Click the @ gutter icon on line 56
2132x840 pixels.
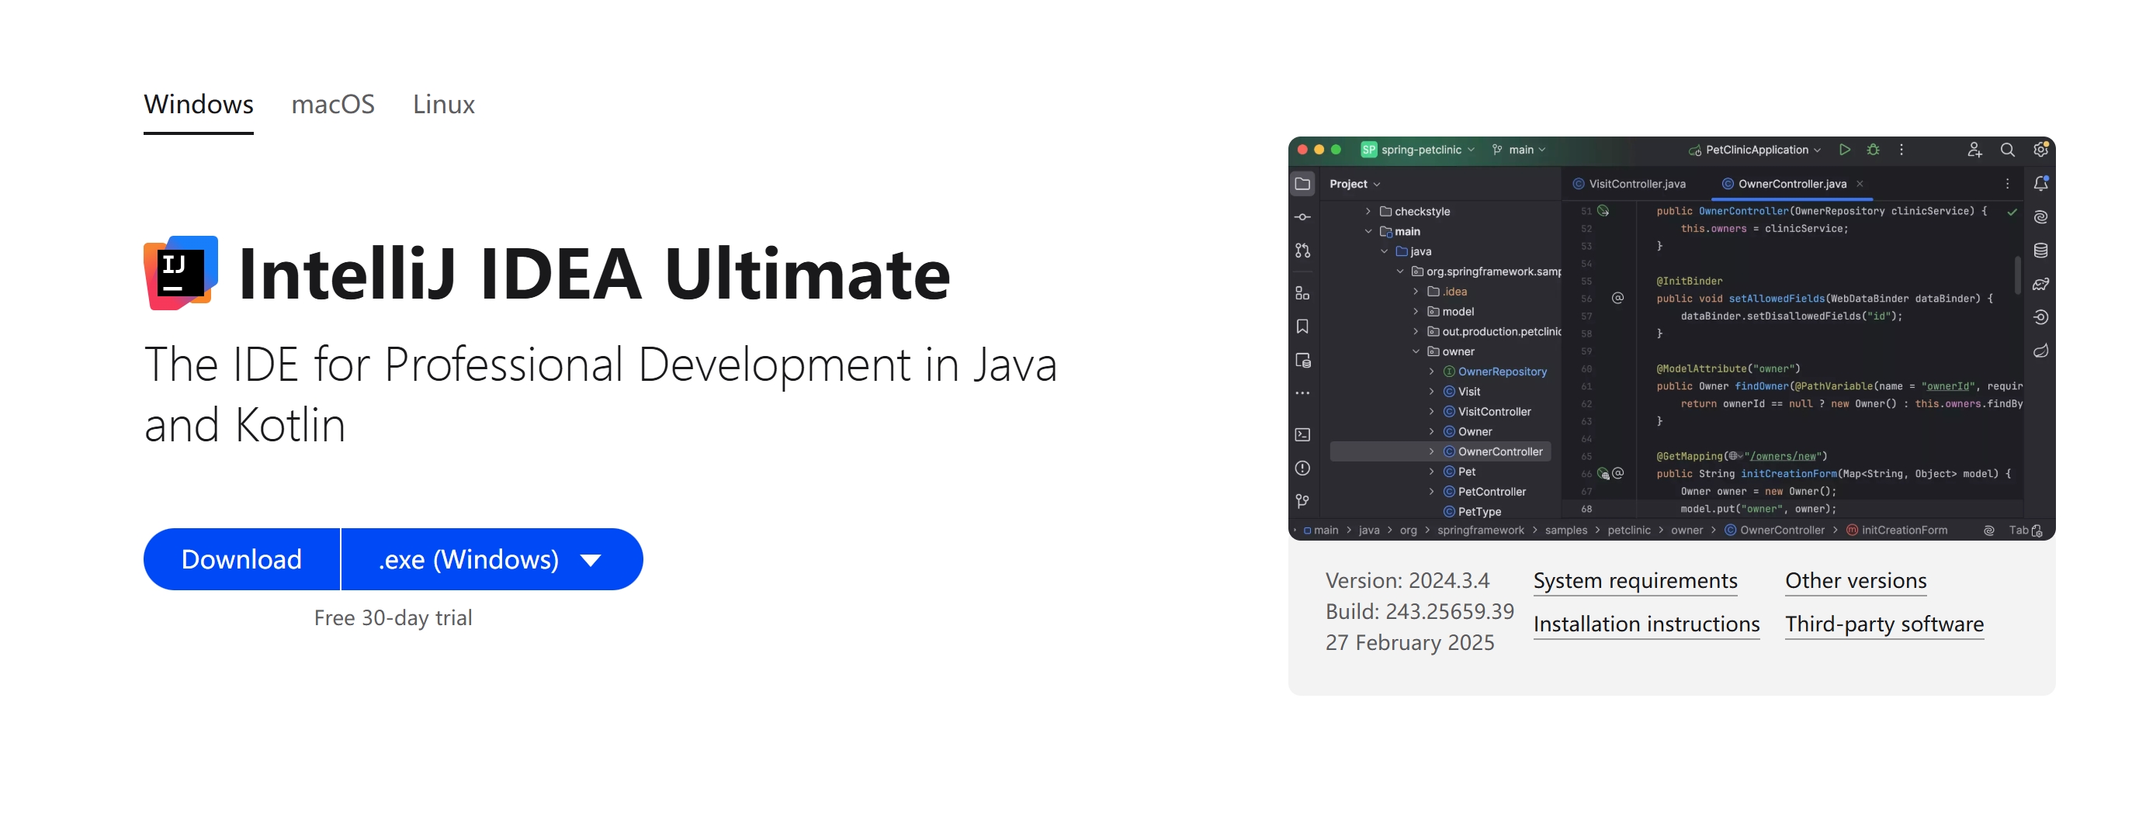[x=1617, y=298]
